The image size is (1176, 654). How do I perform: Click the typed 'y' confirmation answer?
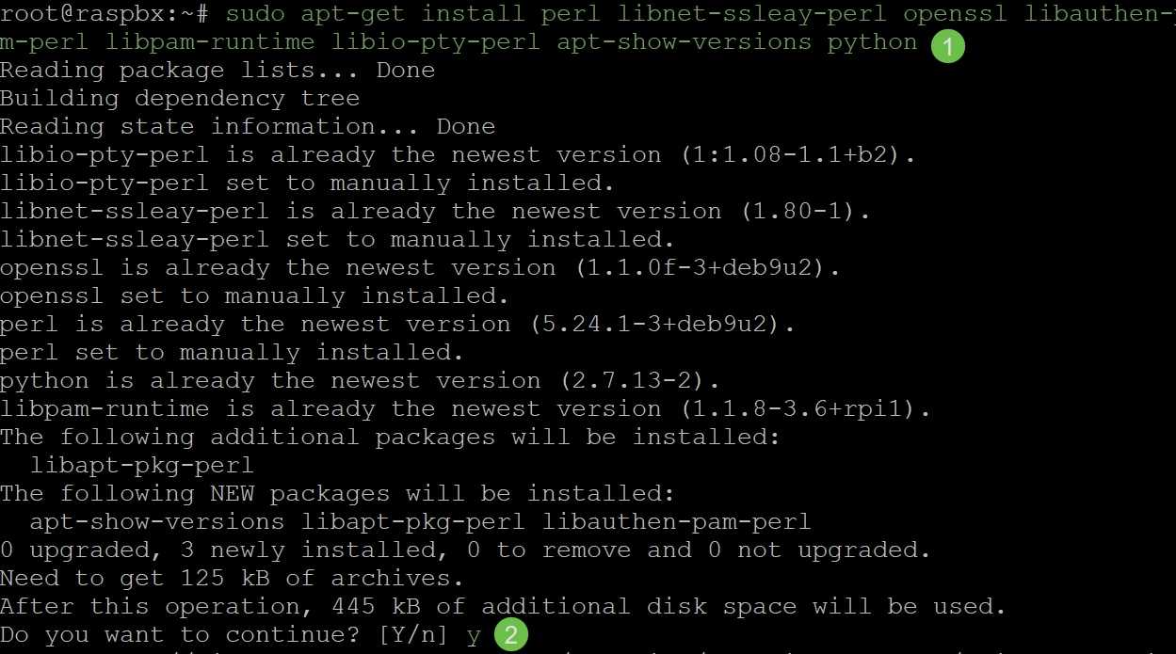pos(474,636)
